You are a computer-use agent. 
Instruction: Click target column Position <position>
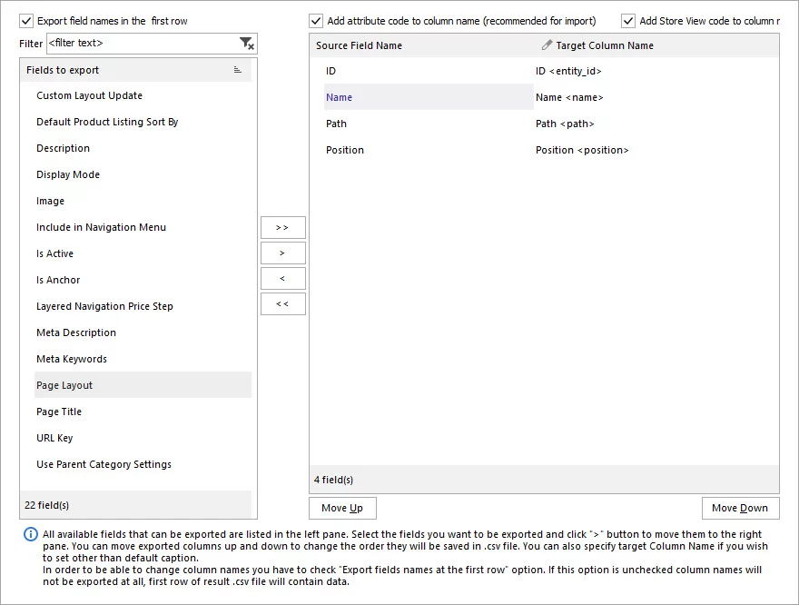point(582,151)
